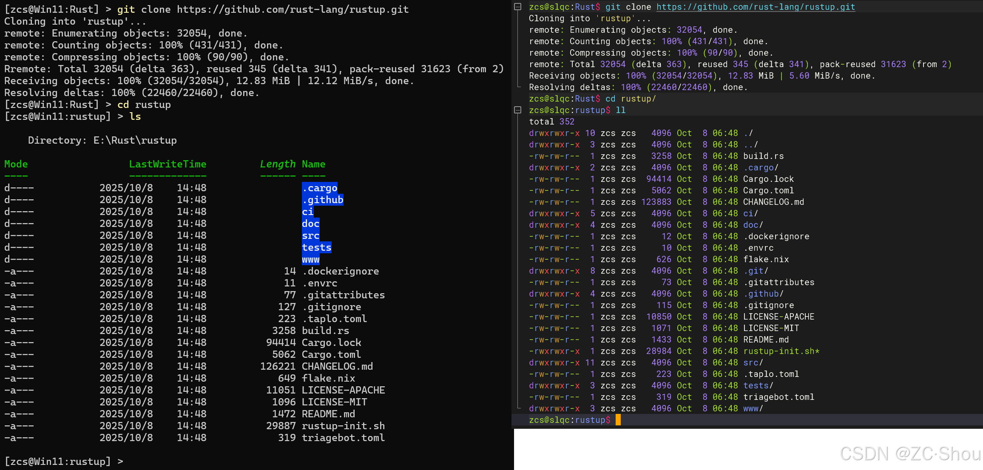Click the triagebot.toml entry in PowerShell listing
This screenshot has width=983, height=470.
[x=343, y=438]
